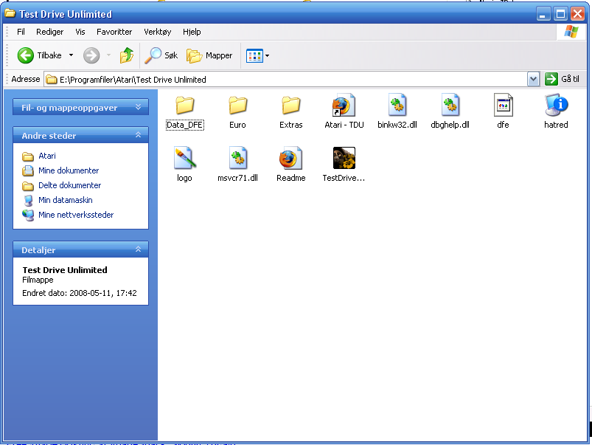
Task: Click the title bar folder icon
Action: pos(10,13)
